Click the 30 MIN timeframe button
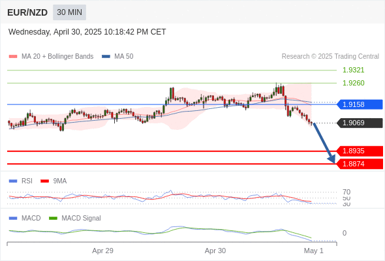This screenshot has width=385, height=261. (x=69, y=12)
